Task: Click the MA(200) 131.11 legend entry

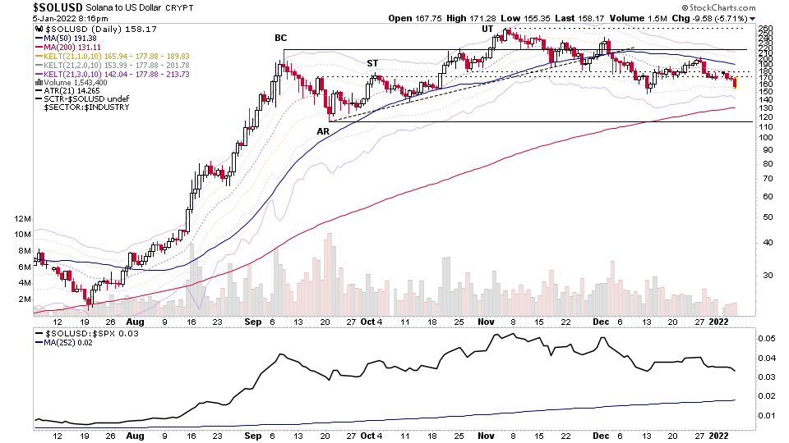Action: pos(72,48)
